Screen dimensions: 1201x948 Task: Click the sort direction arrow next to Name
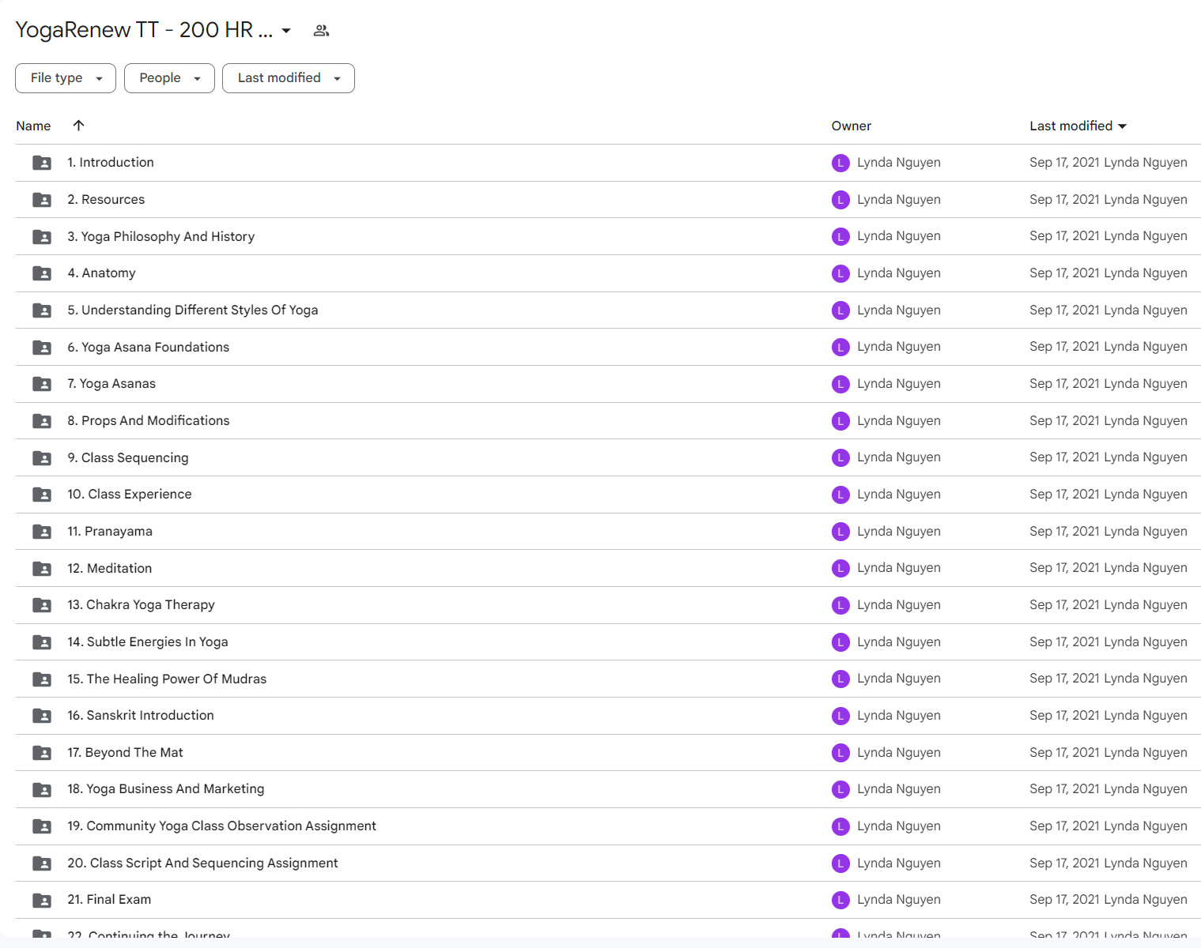point(78,126)
